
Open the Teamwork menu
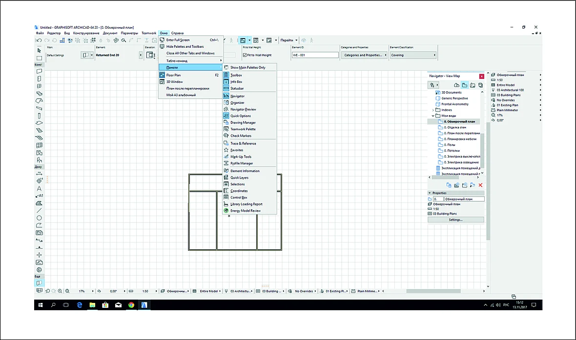(149, 33)
